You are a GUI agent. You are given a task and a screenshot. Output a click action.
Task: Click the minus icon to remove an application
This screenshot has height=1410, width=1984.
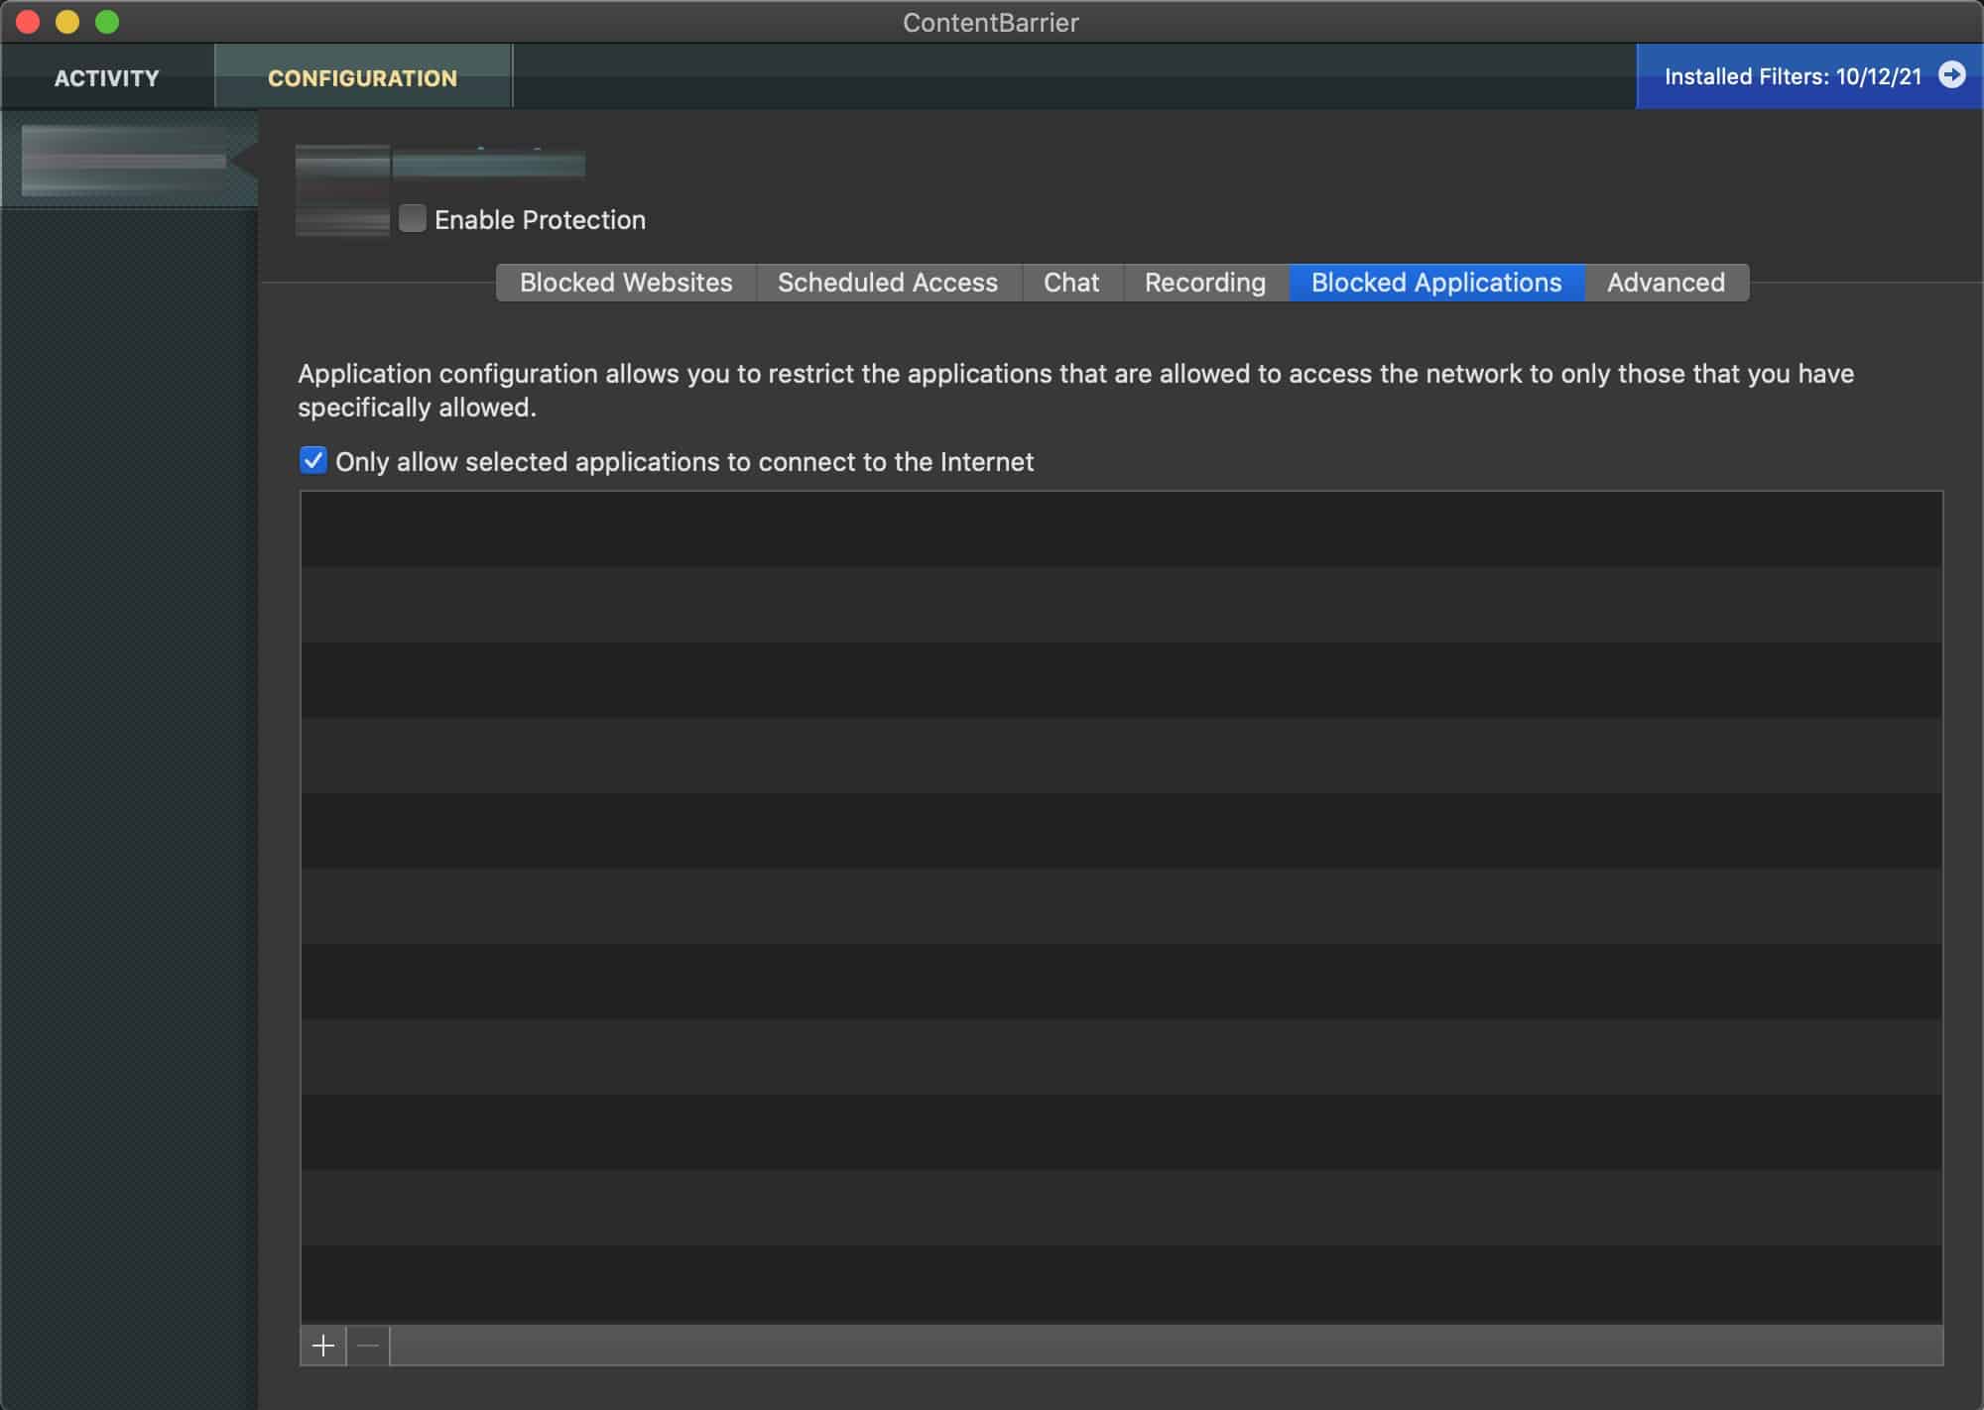click(x=368, y=1346)
